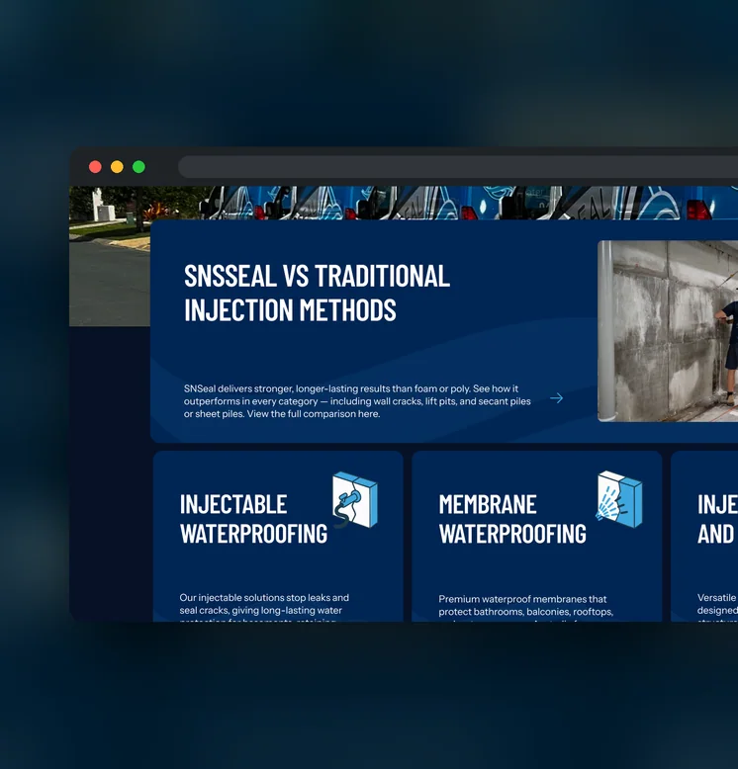This screenshot has width=738, height=769.
Task: Click the yellow minimize window dot
Action: tap(117, 167)
